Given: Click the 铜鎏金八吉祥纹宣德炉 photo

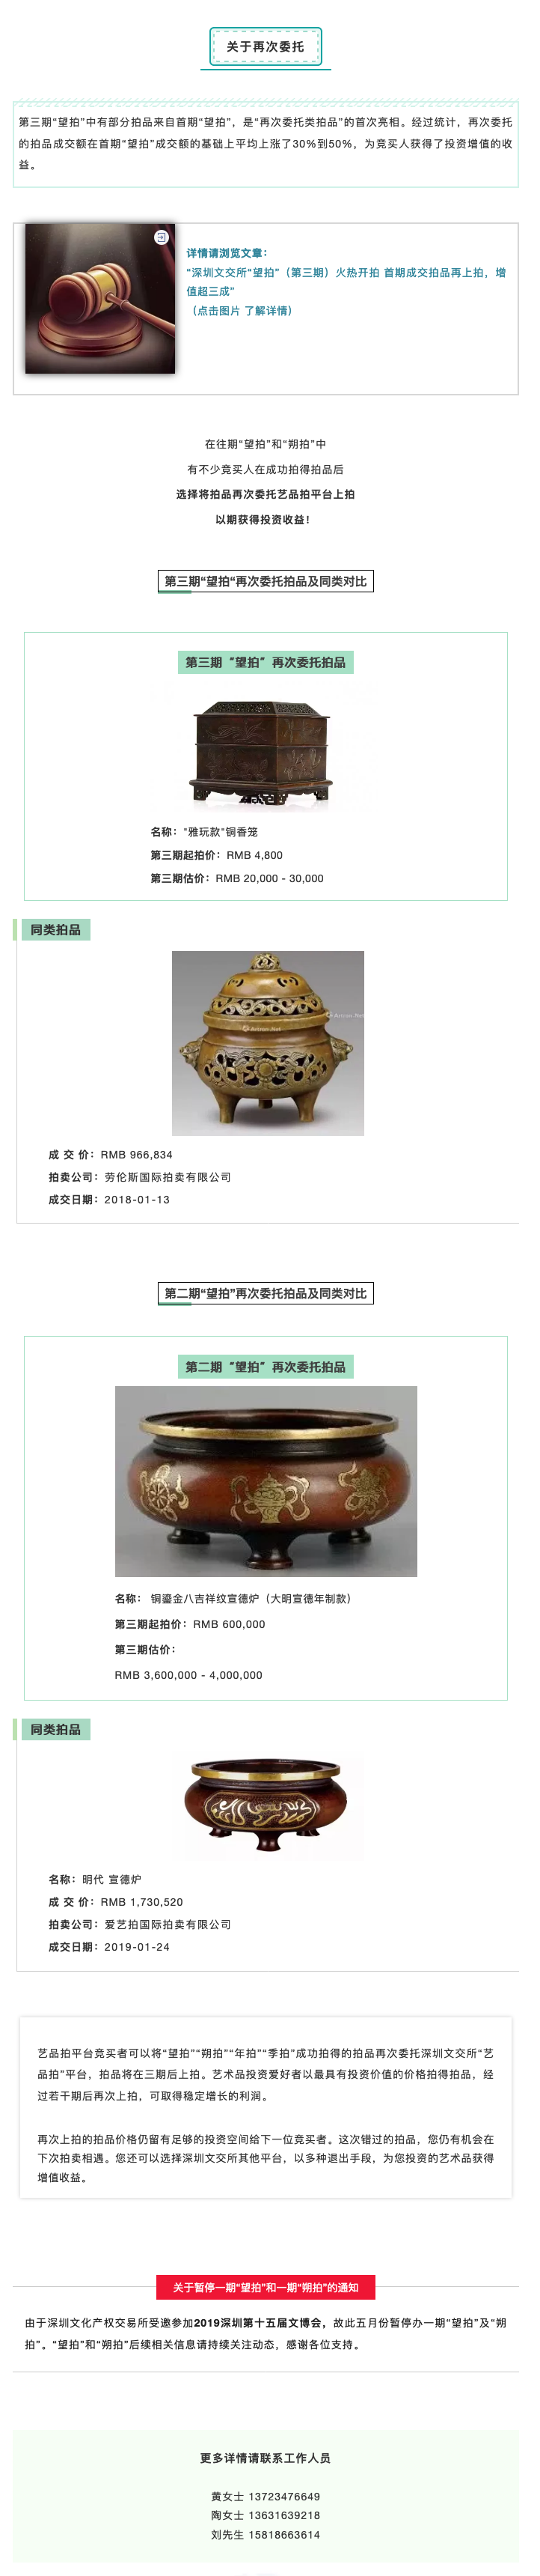Looking at the screenshot, I should click(266, 1480).
